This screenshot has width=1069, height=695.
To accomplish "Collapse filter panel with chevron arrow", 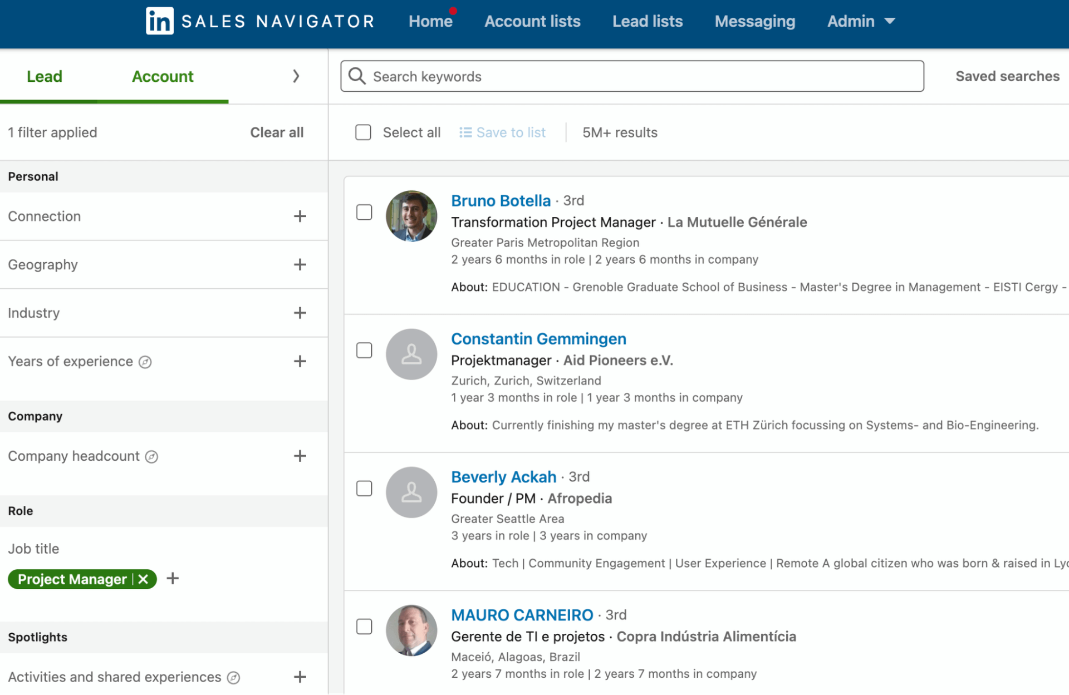I will (296, 76).
